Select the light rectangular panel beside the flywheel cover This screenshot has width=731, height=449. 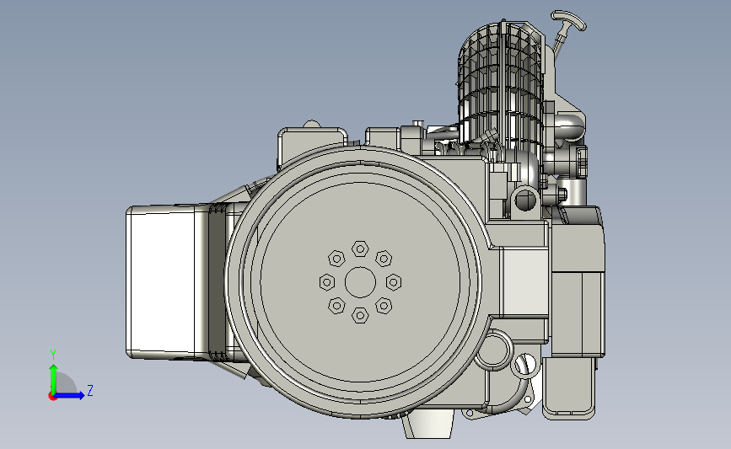(x=524, y=282)
